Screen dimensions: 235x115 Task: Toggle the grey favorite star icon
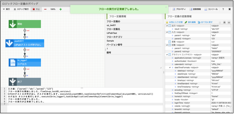[220, 22]
